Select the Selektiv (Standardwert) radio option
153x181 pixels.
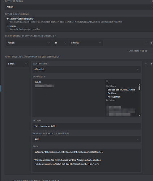click(8, 19)
